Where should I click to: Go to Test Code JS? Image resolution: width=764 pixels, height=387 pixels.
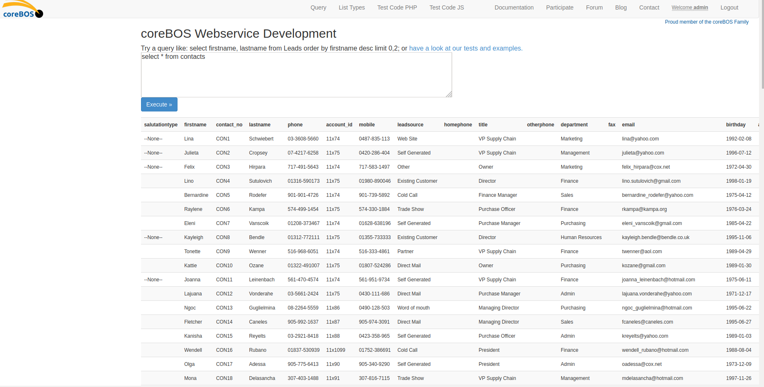446,7
